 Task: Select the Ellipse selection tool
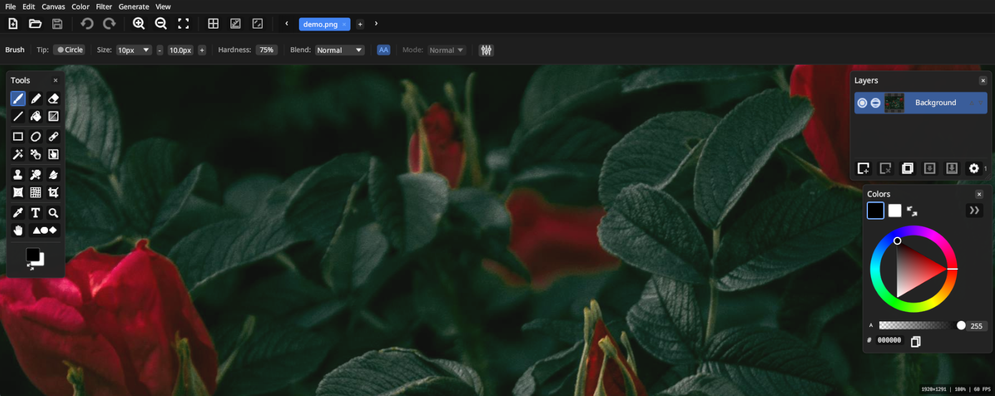[x=36, y=137]
